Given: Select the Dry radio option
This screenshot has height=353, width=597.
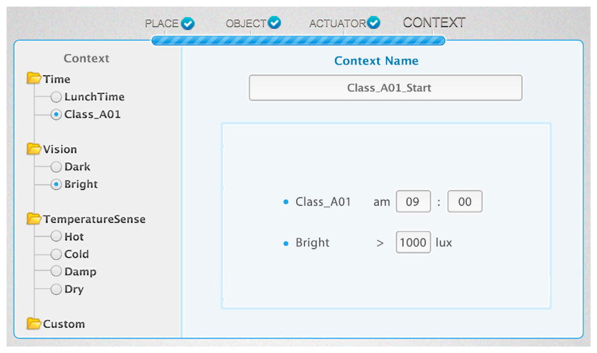Looking at the screenshot, I should point(56,289).
